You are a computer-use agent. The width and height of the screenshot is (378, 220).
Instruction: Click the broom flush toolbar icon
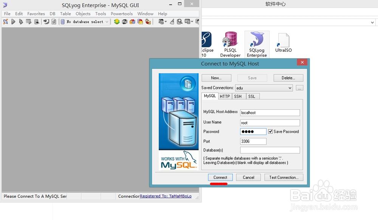pos(172,22)
